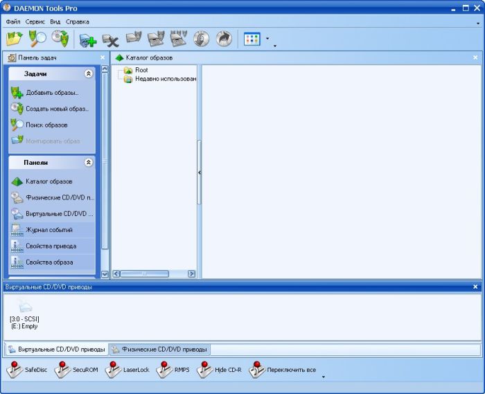Open the Сервис menu

(x=35, y=22)
